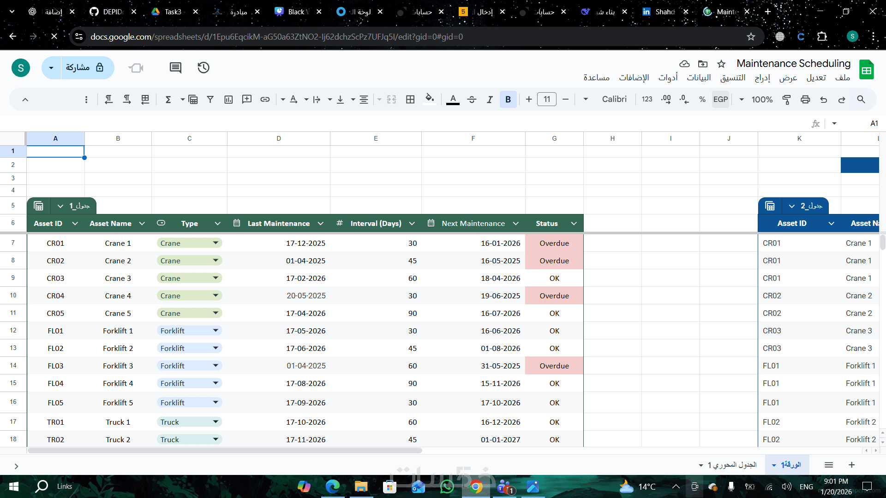Click the Sigma functions icon
This screenshot has width=886, height=498.
click(168, 99)
